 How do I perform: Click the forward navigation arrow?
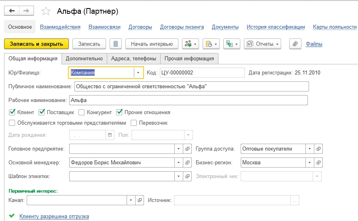pos(26,11)
